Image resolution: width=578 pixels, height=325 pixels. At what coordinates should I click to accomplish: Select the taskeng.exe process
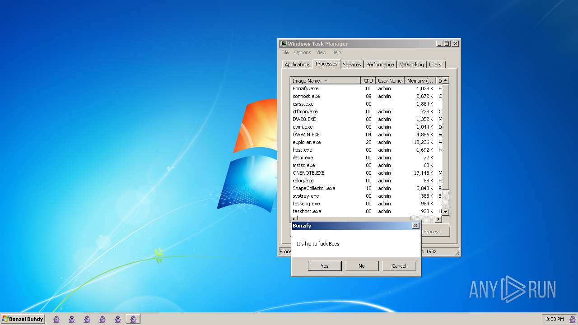click(366, 204)
